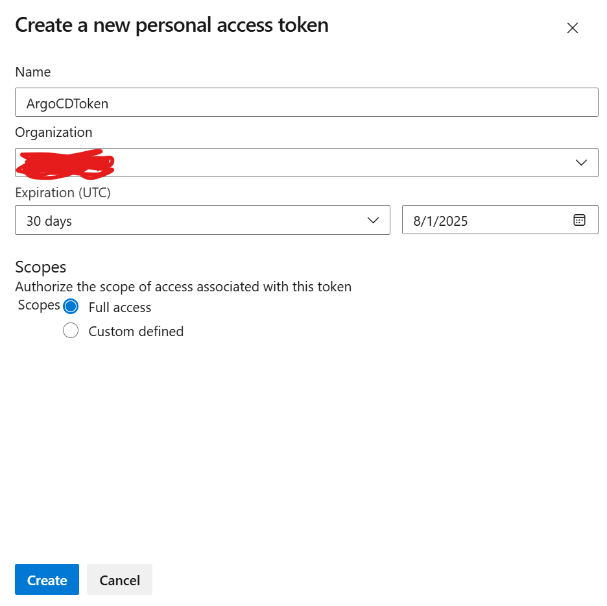Click the dialog title text

pyautogui.click(x=172, y=25)
